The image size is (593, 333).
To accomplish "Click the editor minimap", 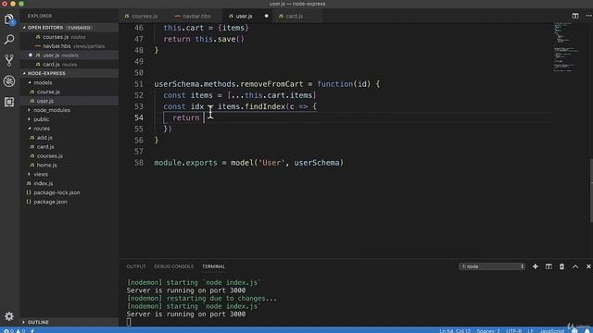I will coord(566,47).
